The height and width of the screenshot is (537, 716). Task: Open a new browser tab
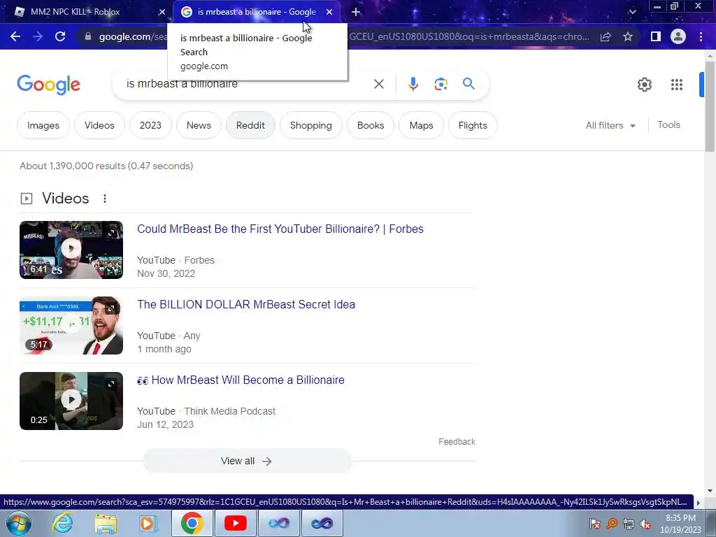point(356,13)
